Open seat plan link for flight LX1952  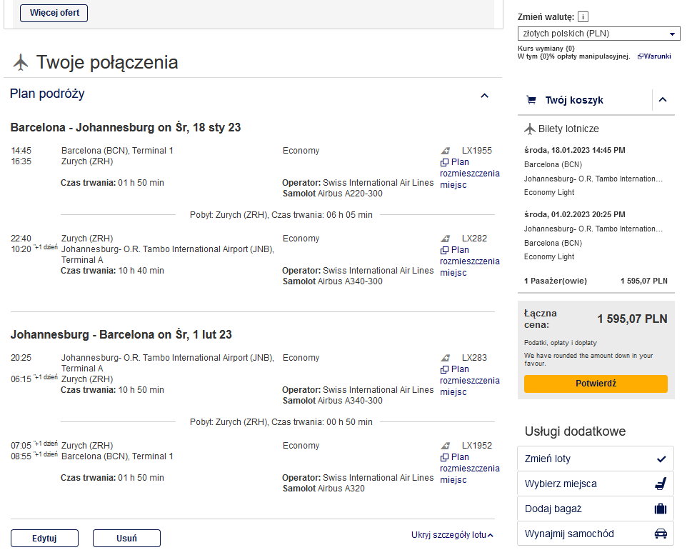pos(470,469)
